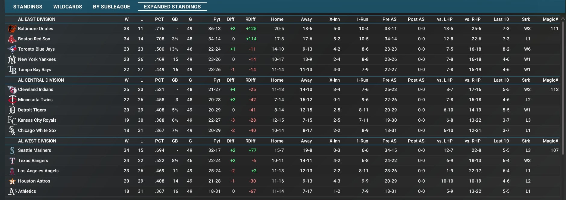Click the Los Angeles Angels team name
The width and height of the screenshot is (566, 200).
click(38, 171)
